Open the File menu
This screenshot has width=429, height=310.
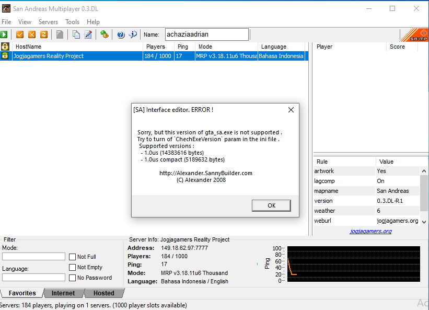(x=6, y=22)
